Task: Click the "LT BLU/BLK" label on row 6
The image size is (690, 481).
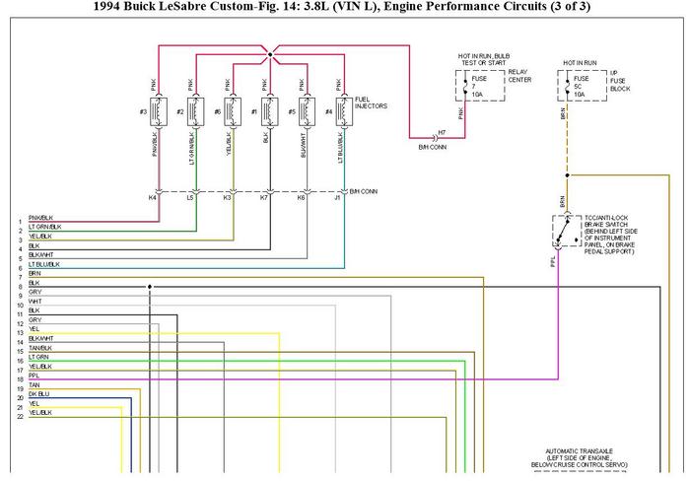Action: coord(44,264)
